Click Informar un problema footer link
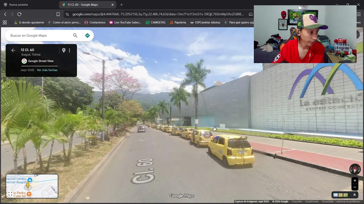This screenshot has height=204, width=364. coord(348,201)
